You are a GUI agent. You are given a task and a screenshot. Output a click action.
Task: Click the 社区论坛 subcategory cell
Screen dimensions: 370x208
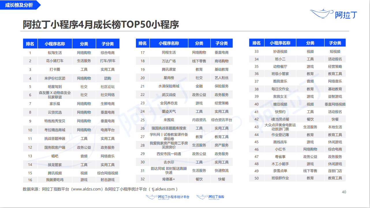[108, 86]
